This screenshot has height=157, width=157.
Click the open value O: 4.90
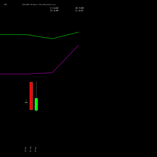coord(54,11)
